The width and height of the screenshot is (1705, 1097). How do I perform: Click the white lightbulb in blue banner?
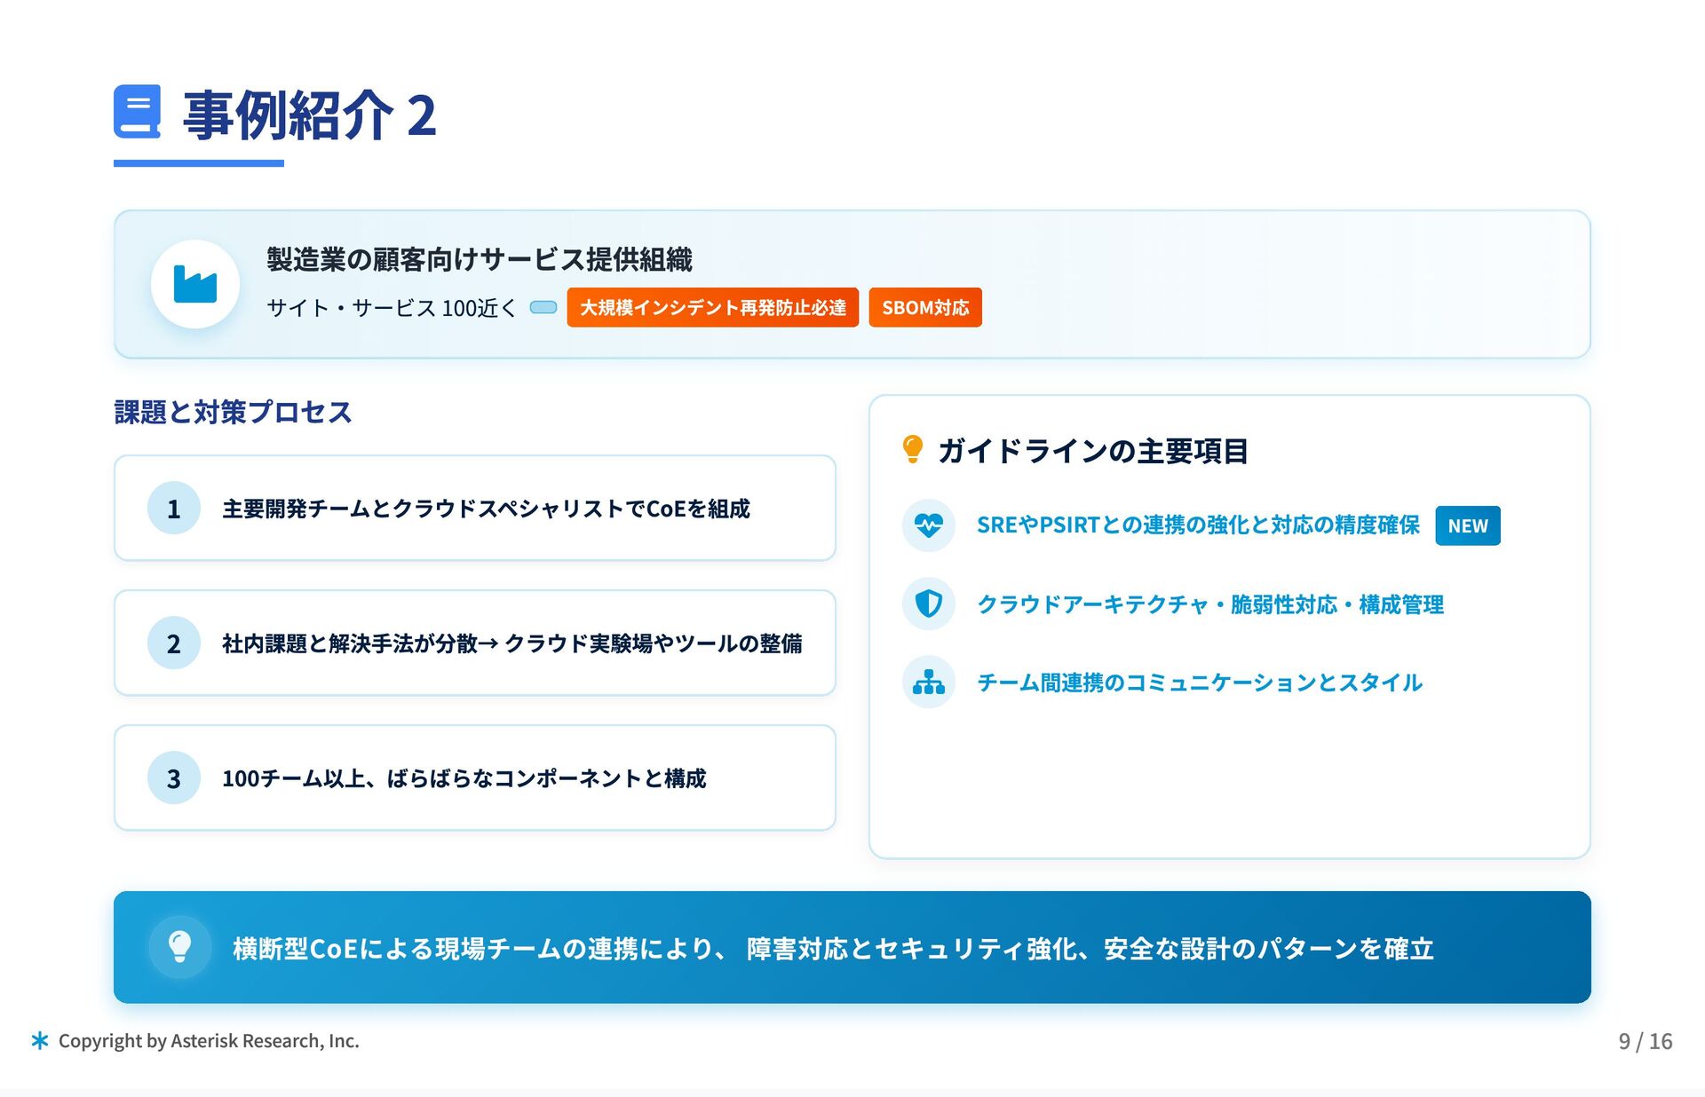[x=180, y=947]
